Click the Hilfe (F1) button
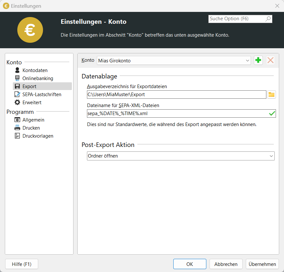The image size is (284, 272). click(22, 264)
